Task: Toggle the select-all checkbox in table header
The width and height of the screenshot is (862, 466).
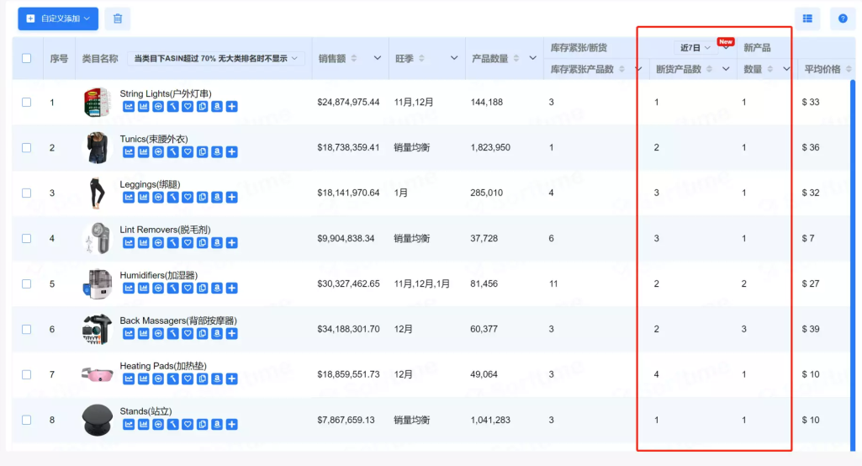Action: click(26, 59)
